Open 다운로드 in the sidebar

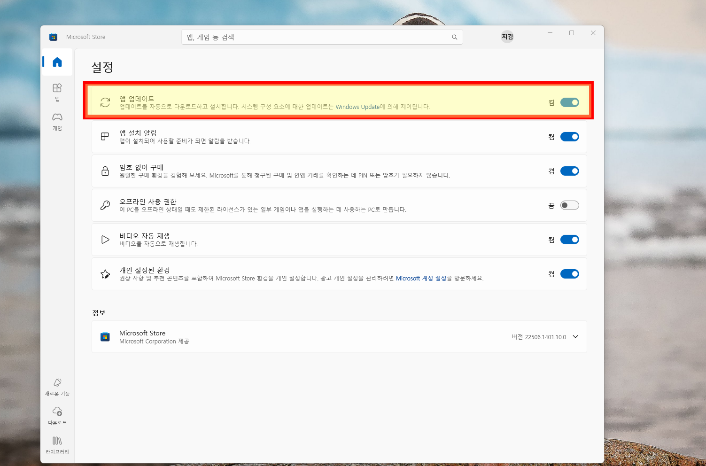pos(57,416)
